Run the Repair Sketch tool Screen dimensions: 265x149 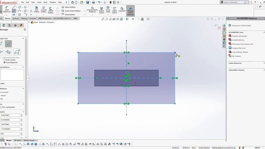click(x=101, y=10)
